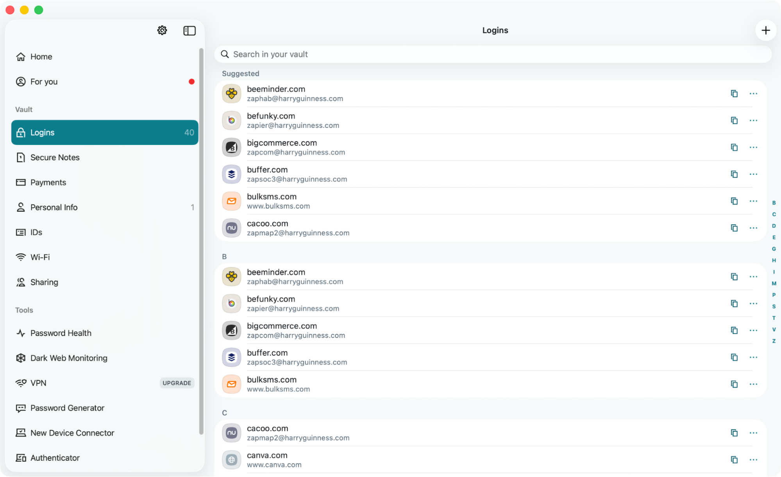781x477 pixels.
Task: Select the Password Health tool
Action: click(61, 333)
